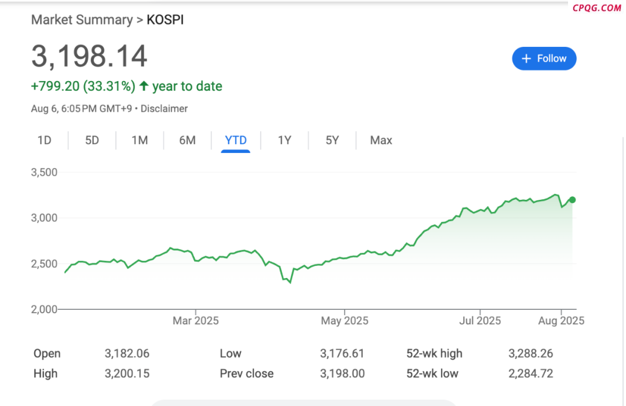Viewport: 626px width, 406px height.
Task: Click the Prev close value 3,198.00
Action: [342, 374]
